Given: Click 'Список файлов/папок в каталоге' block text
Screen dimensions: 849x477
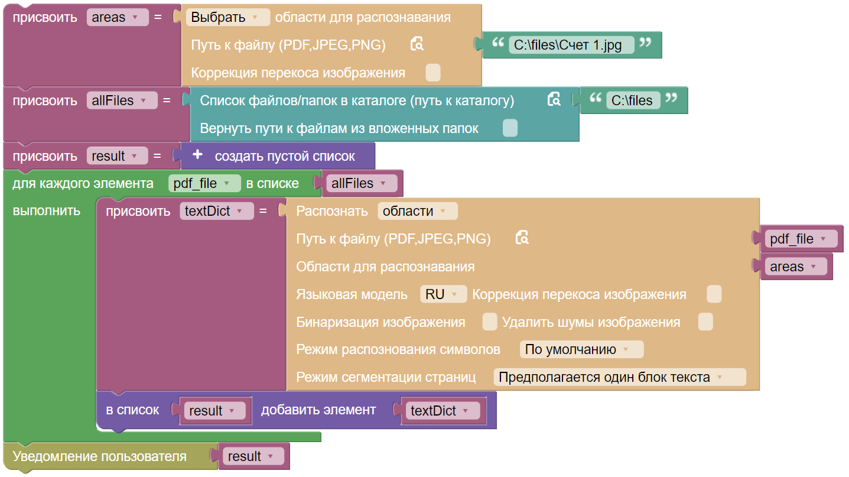Looking at the screenshot, I should [357, 100].
